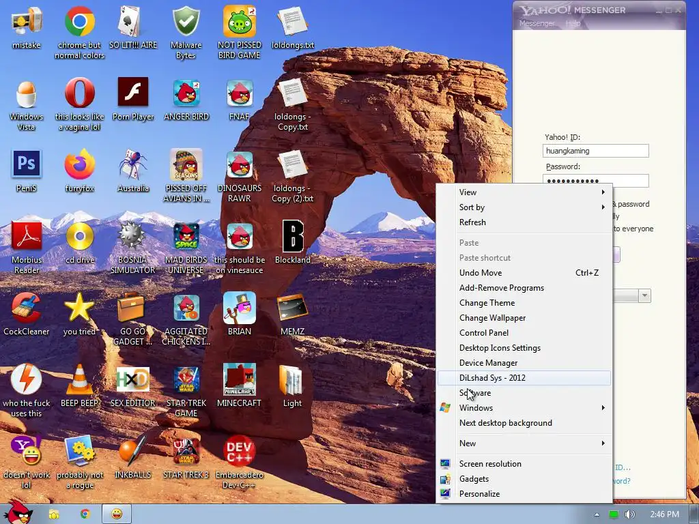Screen dimensions: 699x524
Task: Show hidden tray icons arrow
Action: pyautogui.click(x=597, y=514)
